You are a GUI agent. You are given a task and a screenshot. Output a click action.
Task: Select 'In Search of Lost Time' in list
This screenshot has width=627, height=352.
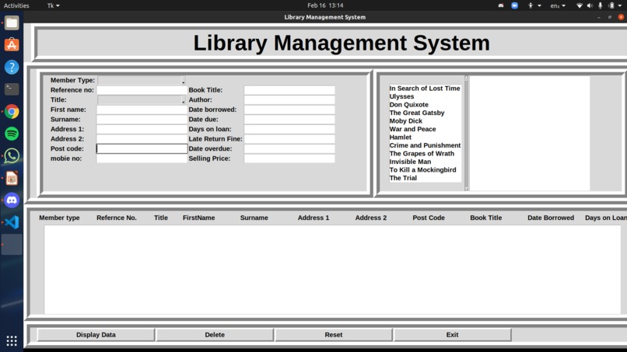(x=425, y=89)
